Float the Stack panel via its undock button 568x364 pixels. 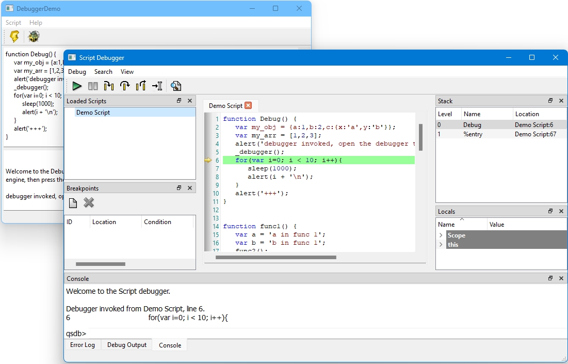[550, 101]
